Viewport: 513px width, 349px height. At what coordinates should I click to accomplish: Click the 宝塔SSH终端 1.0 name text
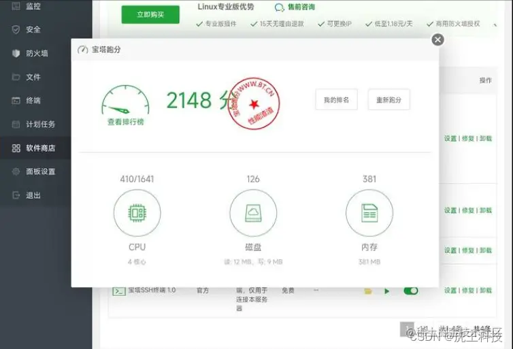click(x=152, y=290)
